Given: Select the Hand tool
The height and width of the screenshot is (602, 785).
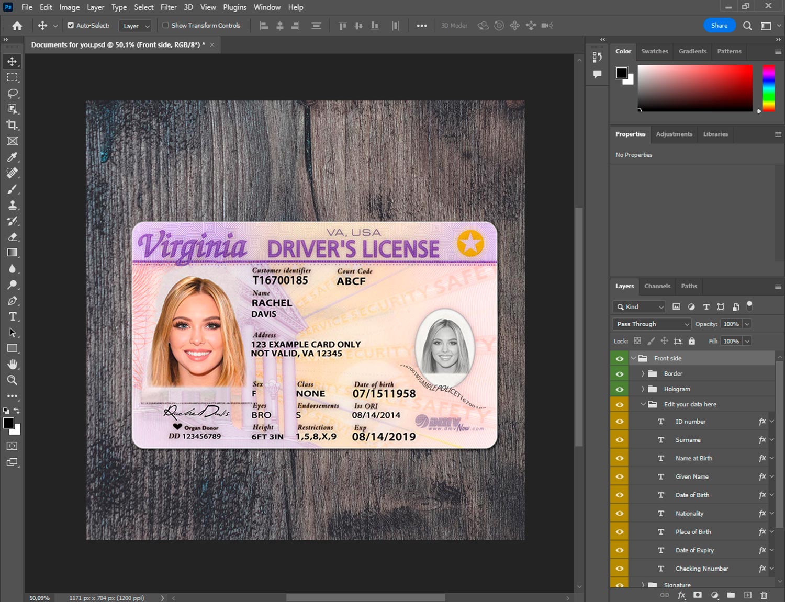Looking at the screenshot, I should [x=12, y=364].
